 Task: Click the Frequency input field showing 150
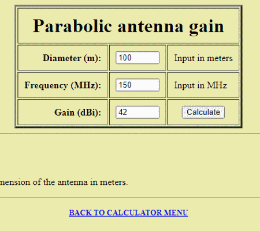[138, 85]
